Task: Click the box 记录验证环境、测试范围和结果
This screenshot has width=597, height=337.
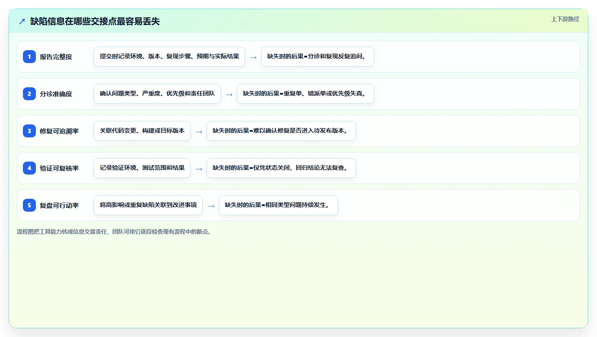Action: 142,168
